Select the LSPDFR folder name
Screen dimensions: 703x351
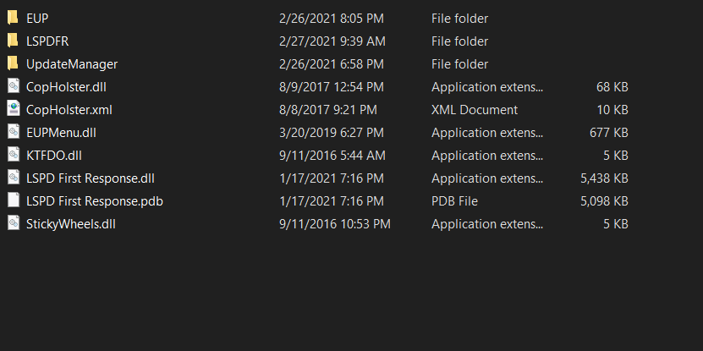click(x=47, y=41)
